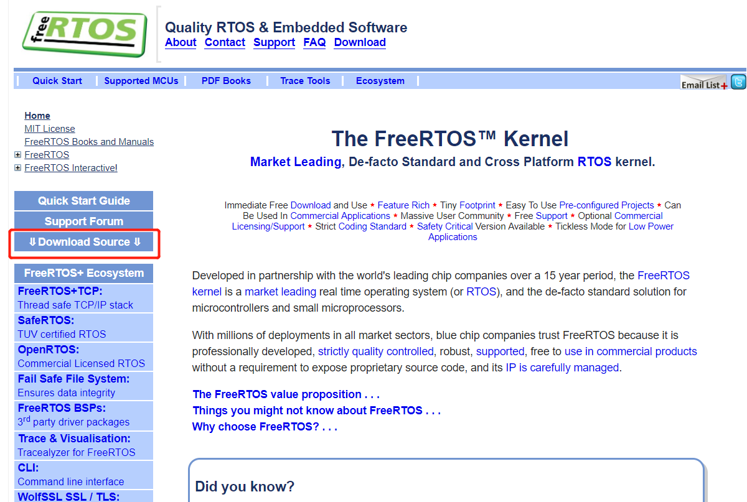Screen dimensions: 747x502
Task: Open OpenRTOS commercial licensed link
Action: (x=83, y=356)
